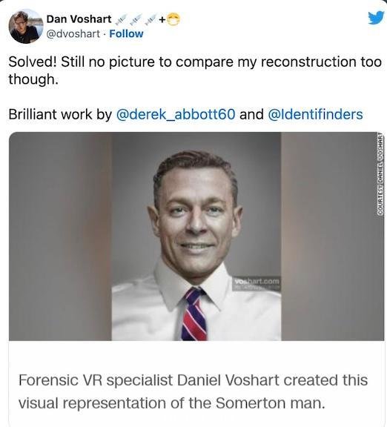Click the red and blue striped tie
387x427 pixels.
tap(195, 314)
